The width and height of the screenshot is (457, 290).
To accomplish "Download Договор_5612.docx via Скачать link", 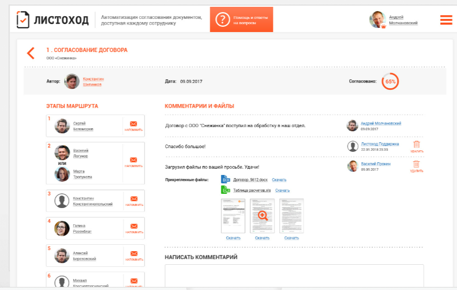I will tap(279, 180).
